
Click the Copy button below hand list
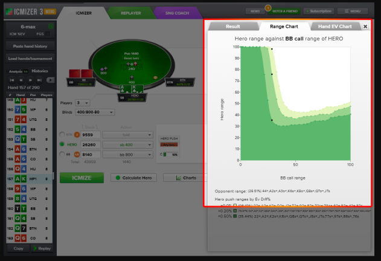click(18, 248)
